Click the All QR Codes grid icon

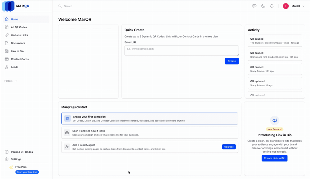[x=7, y=27]
